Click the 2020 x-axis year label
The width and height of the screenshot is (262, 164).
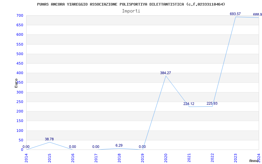pyautogui.click(x=166, y=158)
